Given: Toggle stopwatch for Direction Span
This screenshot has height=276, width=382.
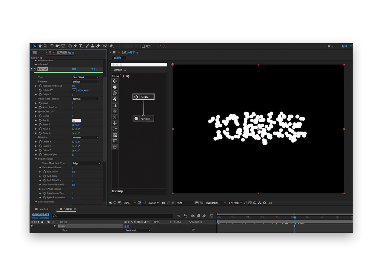Looking at the screenshot, I should pos(40,155).
